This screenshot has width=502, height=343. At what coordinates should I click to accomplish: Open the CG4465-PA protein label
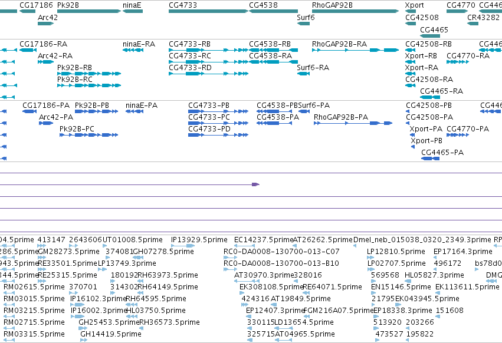pos(442,152)
